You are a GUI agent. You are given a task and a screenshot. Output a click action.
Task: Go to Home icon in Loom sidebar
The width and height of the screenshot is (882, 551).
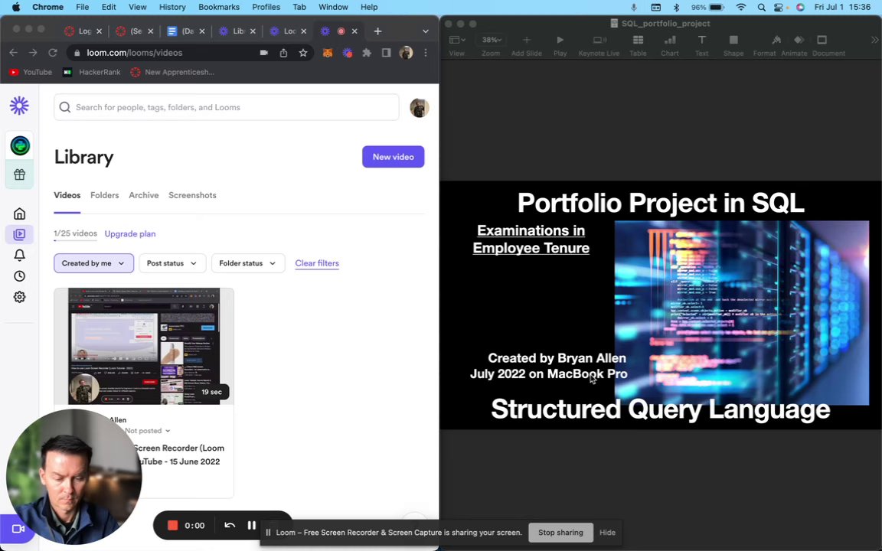[x=20, y=214]
